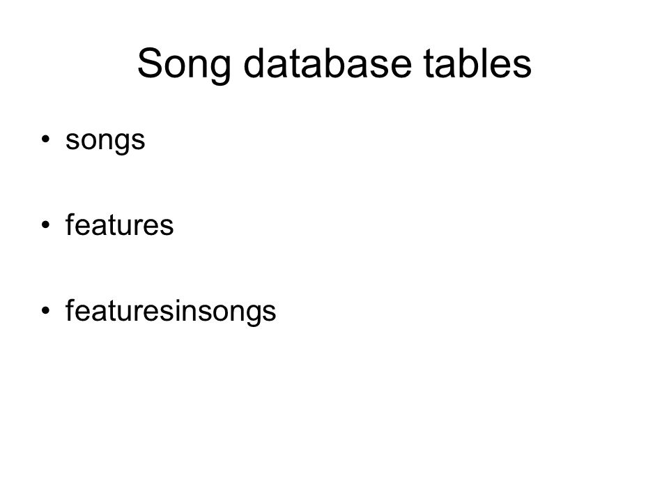
Task: Click the letter "t" starting "tables"
Action: 429,64
